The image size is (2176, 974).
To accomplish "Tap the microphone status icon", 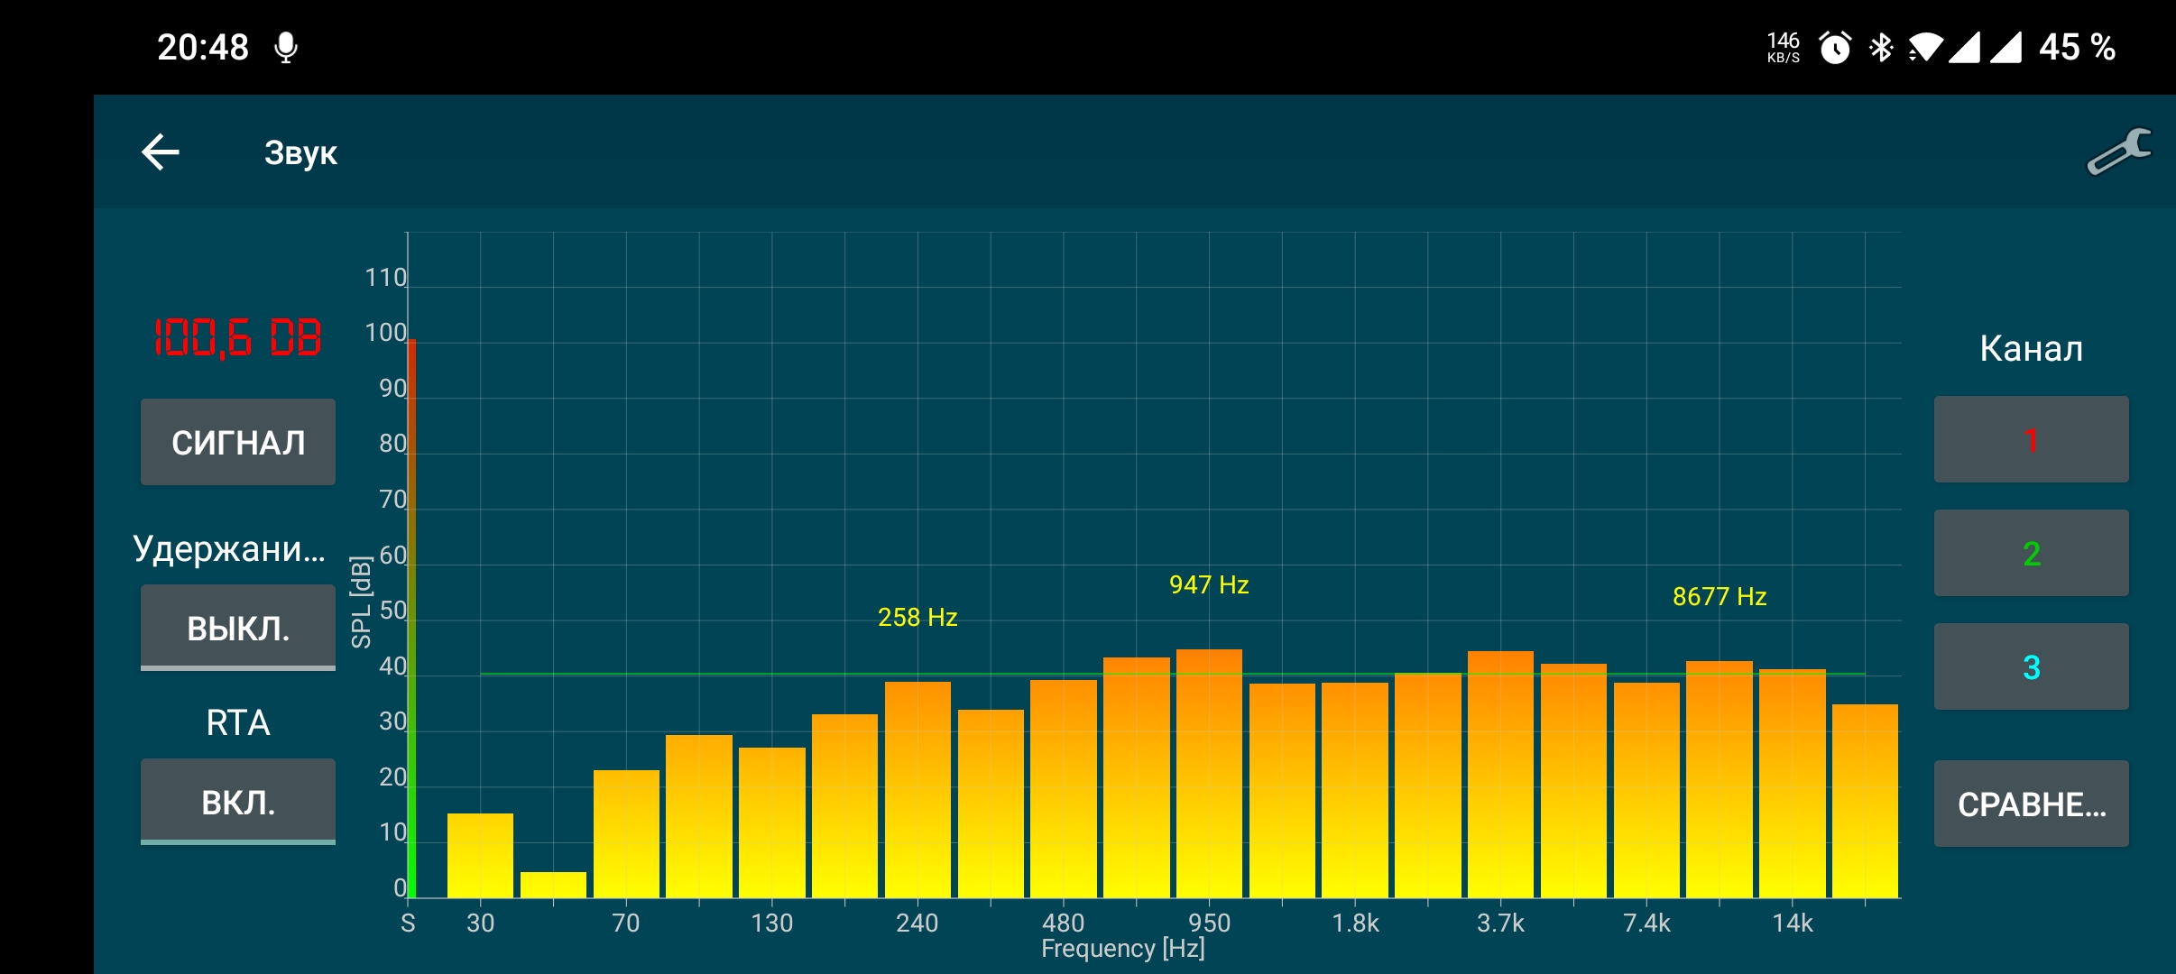I will coord(286,47).
